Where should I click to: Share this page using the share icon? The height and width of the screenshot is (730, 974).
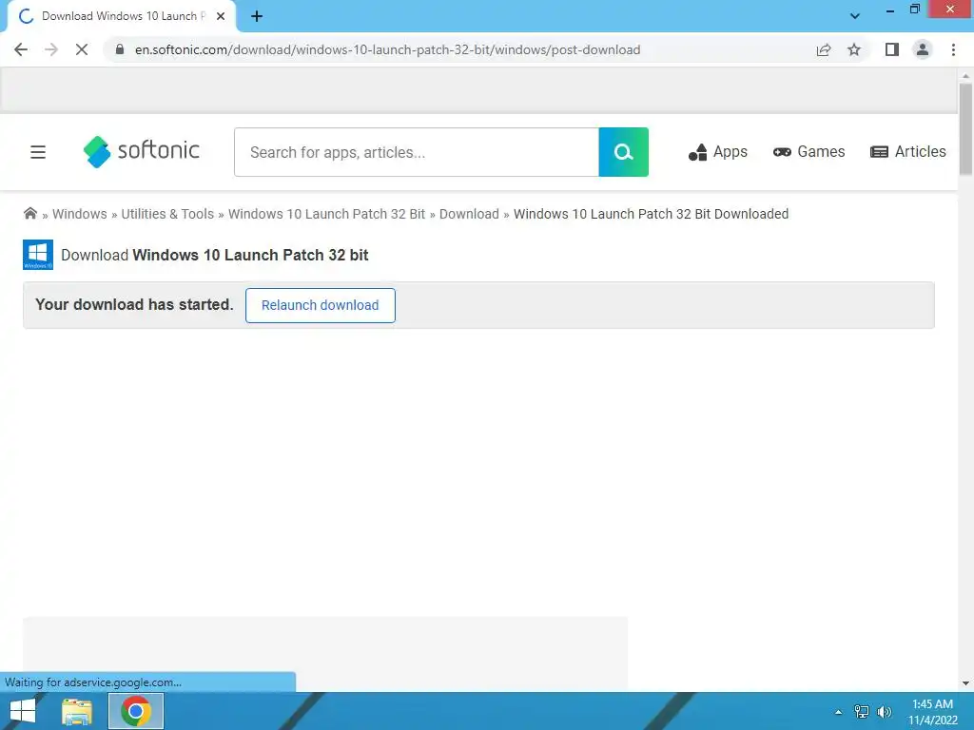point(824,49)
